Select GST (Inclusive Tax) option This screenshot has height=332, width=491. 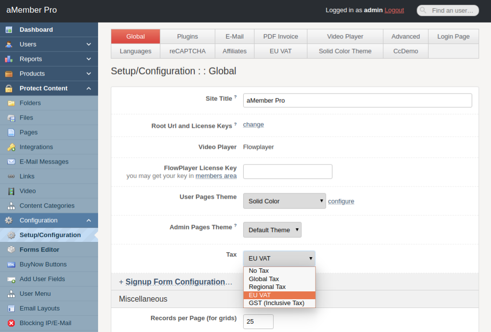coord(276,303)
